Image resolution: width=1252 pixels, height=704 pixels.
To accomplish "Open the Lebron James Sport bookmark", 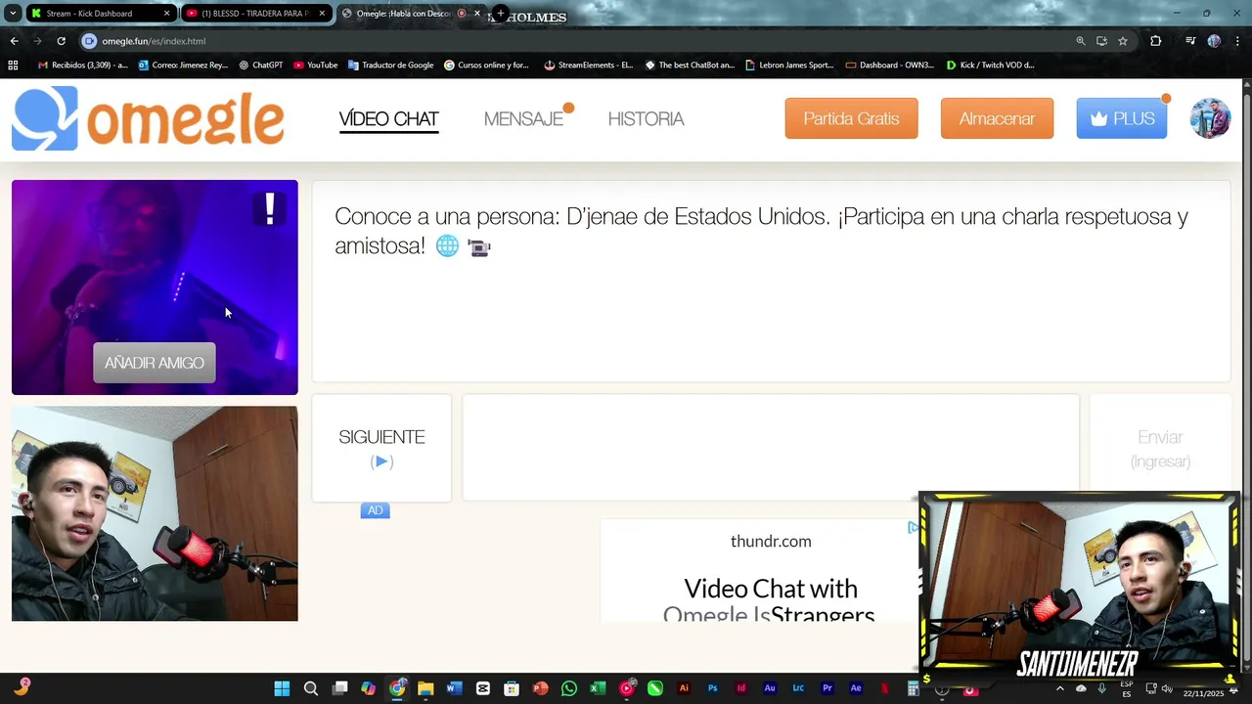I will [789, 66].
